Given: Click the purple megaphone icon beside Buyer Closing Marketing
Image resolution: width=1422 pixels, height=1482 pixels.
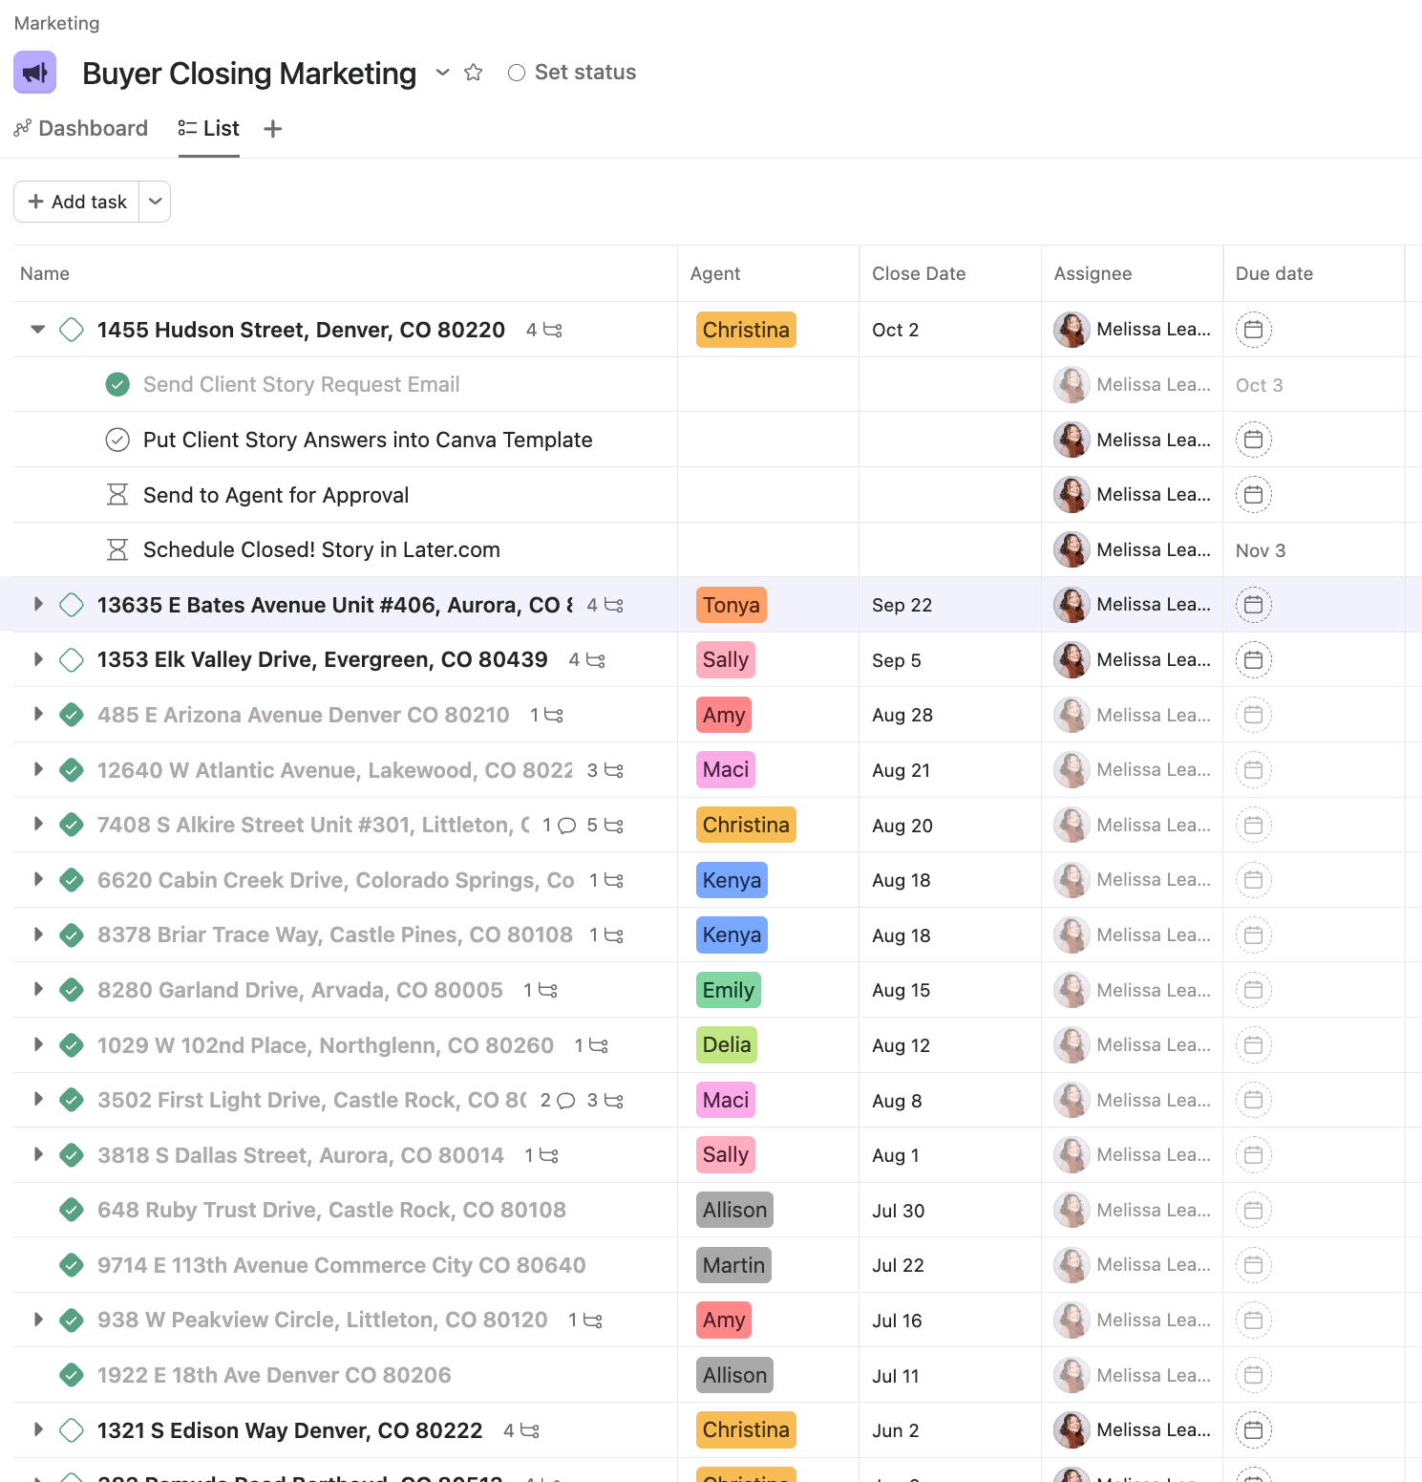Looking at the screenshot, I should pyautogui.click(x=34, y=72).
